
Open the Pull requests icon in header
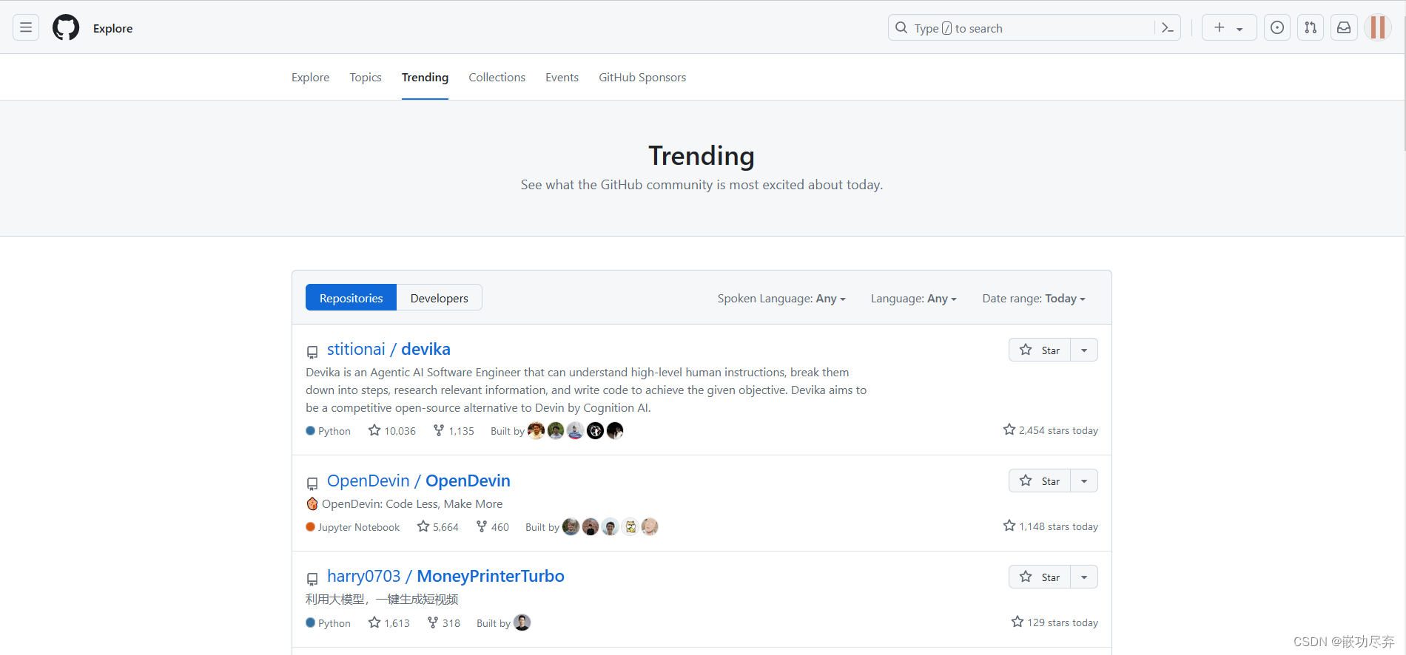(1311, 28)
